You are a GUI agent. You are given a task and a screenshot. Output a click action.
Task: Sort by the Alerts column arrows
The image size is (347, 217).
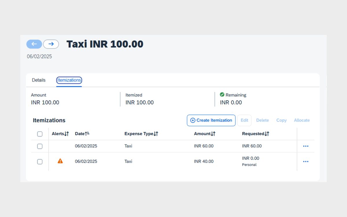(x=67, y=134)
